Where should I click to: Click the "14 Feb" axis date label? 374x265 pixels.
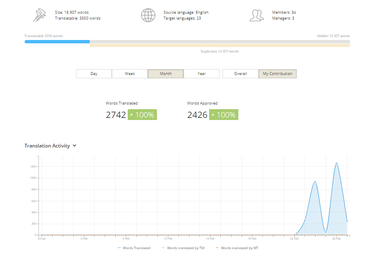[x=210, y=239]
